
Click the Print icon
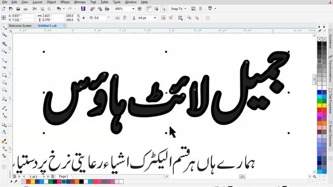click(25, 9)
